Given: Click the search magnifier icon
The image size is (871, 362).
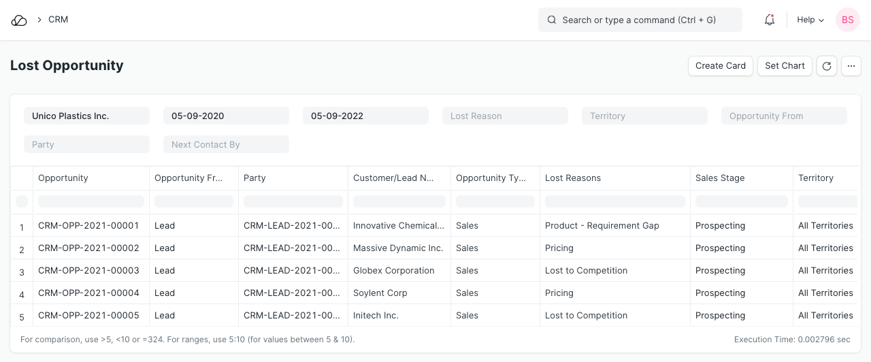Looking at the screenshot, I should coord(552,20).
